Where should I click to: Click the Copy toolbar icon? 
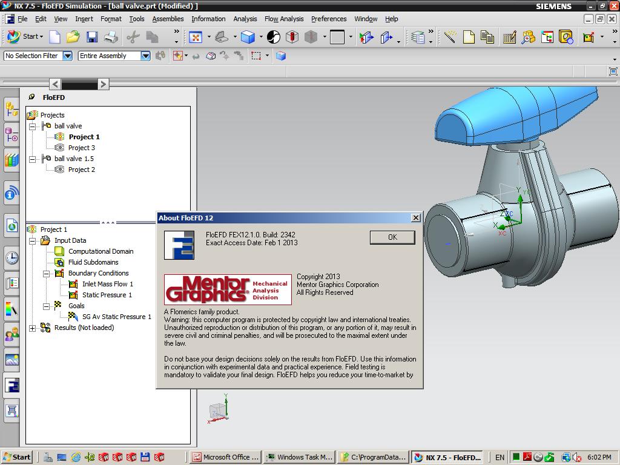click(x=153, y=38)
